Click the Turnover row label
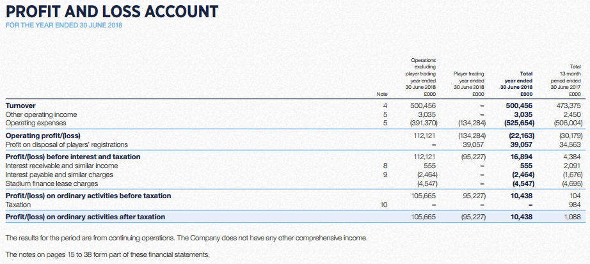Screen dimensions: 590x264 click(x=20, y=105)
